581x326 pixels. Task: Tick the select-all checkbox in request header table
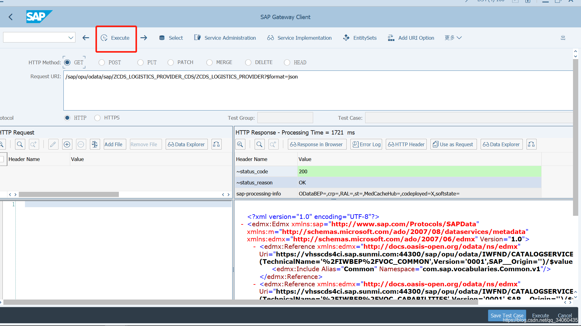[x=2, y=159]
